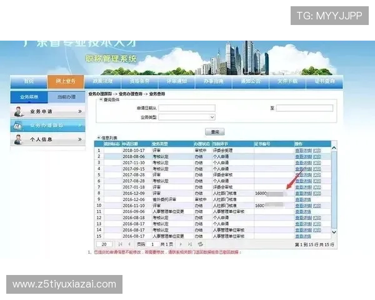Open the 证书查询 nav tab
The image size is (375, 300).
coord(324,81)
